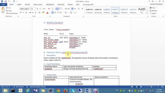The width and height of the screenshot is (165, 93).
Task: Open the Borders dropdown
Action: [x=77, y=13]
